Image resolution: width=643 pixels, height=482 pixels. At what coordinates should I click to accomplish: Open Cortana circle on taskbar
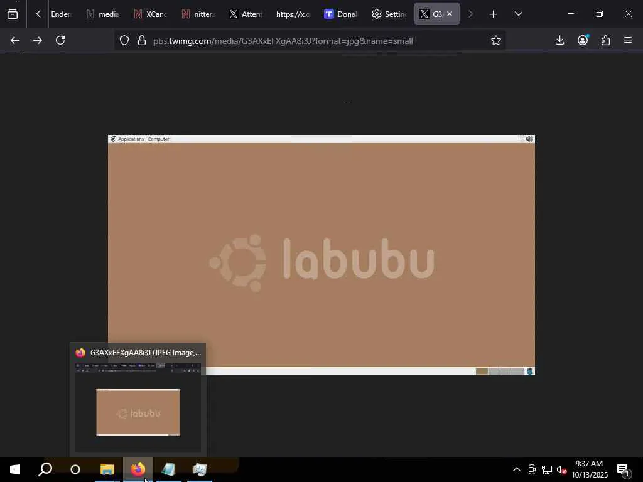click(x=75, y=469)
